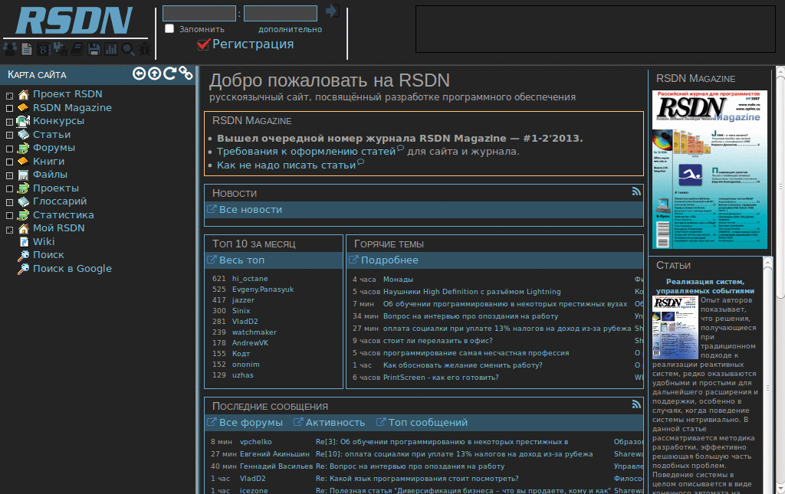Open the statistics bar-chart toolbar icon

pos(111,47)
